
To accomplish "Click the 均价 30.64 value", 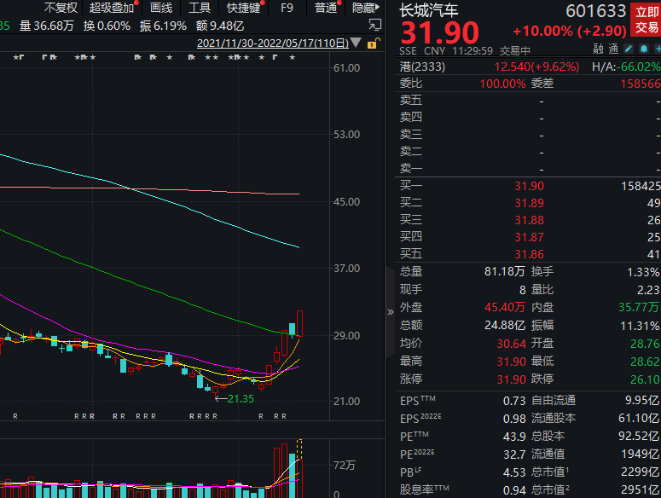I will (511, 344).
